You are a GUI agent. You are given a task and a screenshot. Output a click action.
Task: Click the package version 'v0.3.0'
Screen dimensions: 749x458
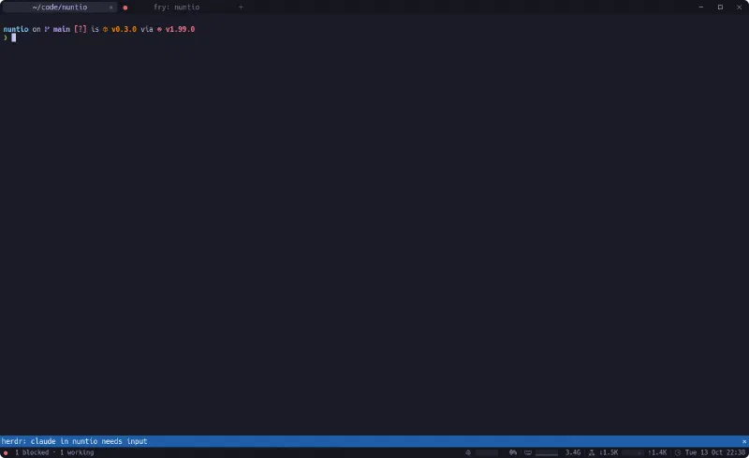pyautogui.click(x=124, y=29)
